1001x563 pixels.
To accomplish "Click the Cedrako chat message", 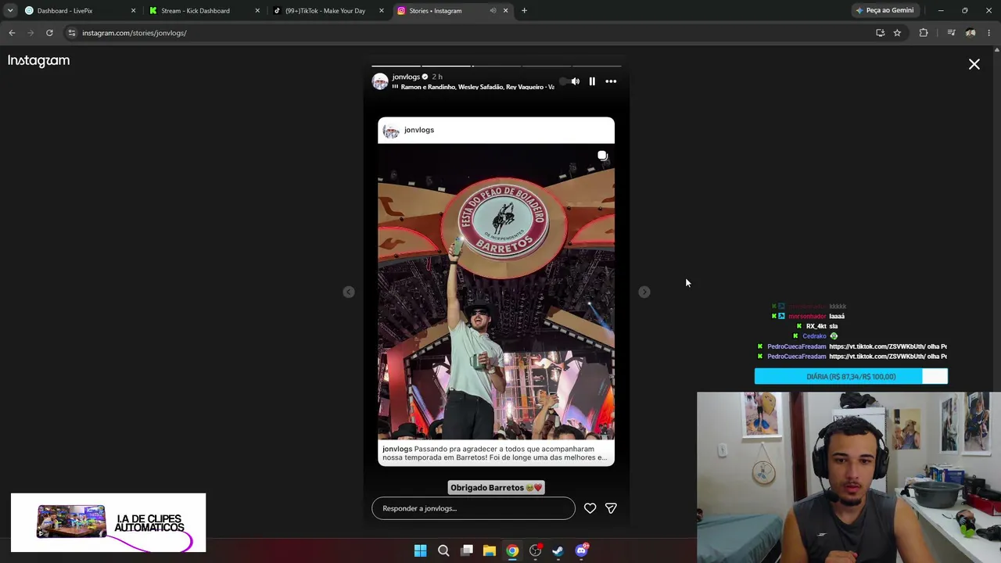I will (x=816, y=336).
